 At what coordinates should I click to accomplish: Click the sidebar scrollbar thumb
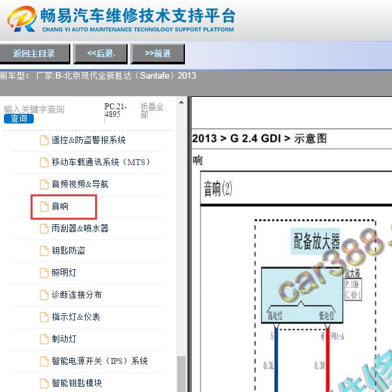181,374
